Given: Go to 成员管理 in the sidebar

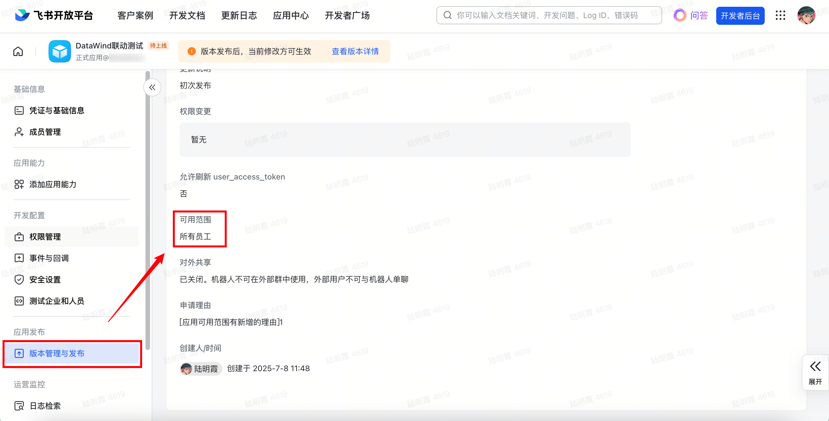Looking at the screenshot, I should (45, 132).
